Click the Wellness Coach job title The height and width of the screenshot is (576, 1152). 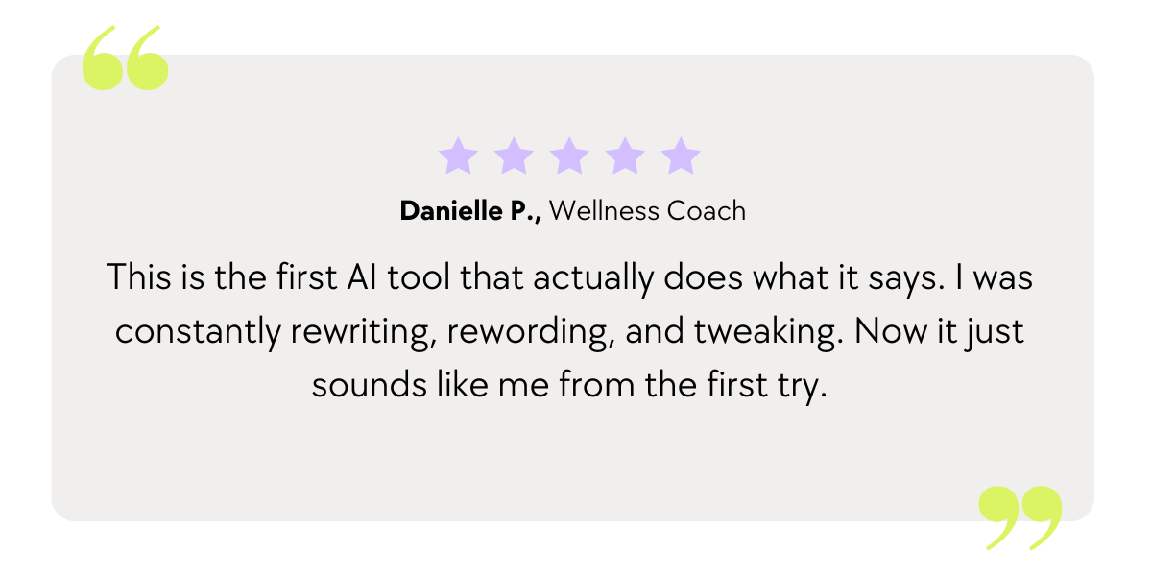648,211
